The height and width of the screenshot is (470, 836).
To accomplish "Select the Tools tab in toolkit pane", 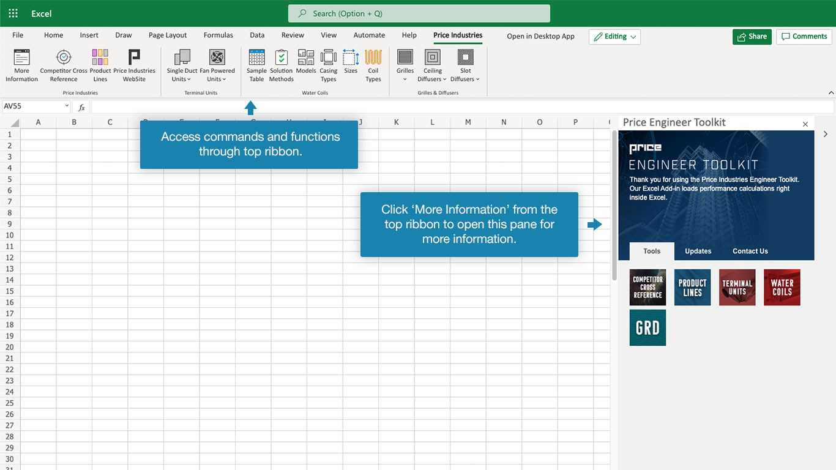I will [x=652, y=252].
